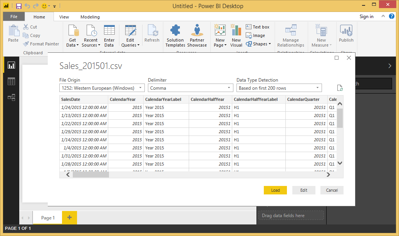Switch to Data view in sidebar

(x=11, y=81)
